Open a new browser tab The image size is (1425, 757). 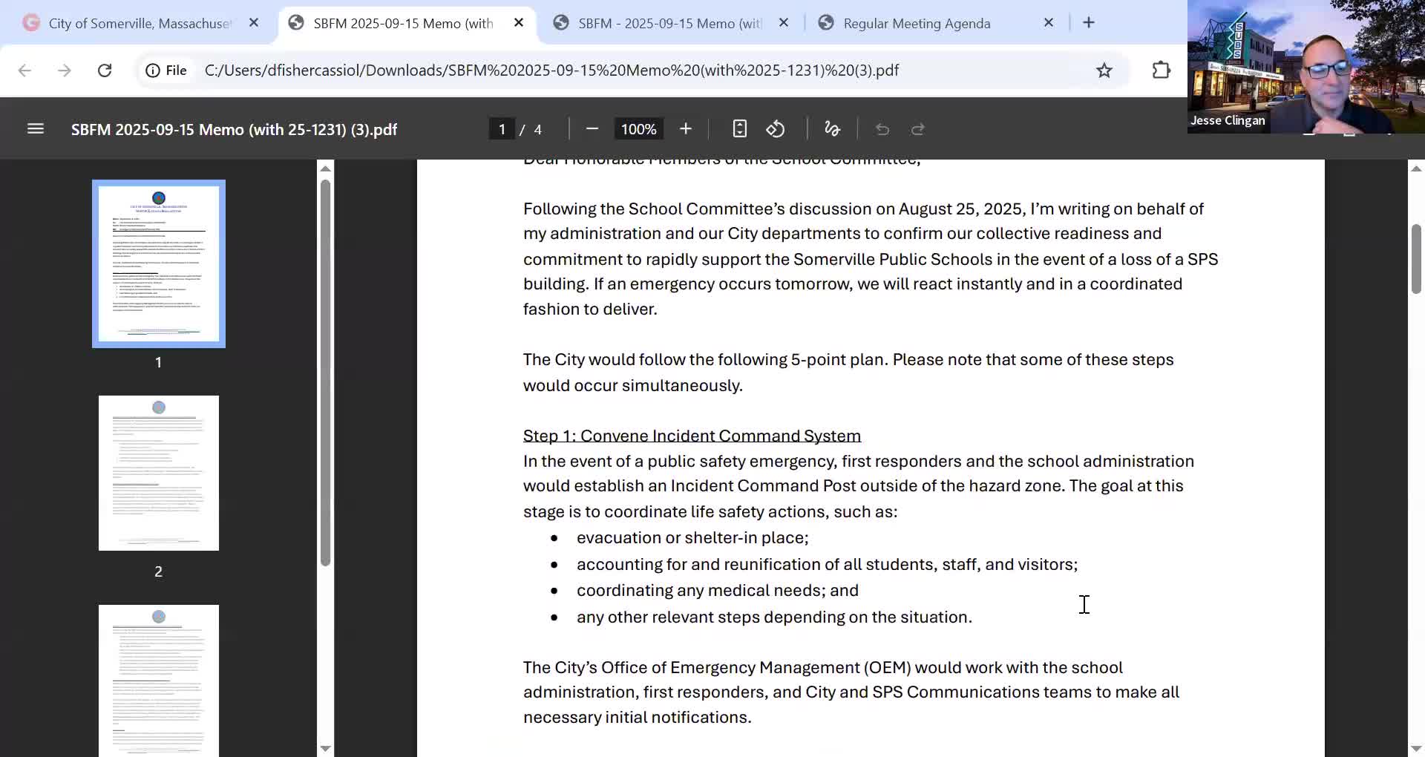pos(1089,23)
